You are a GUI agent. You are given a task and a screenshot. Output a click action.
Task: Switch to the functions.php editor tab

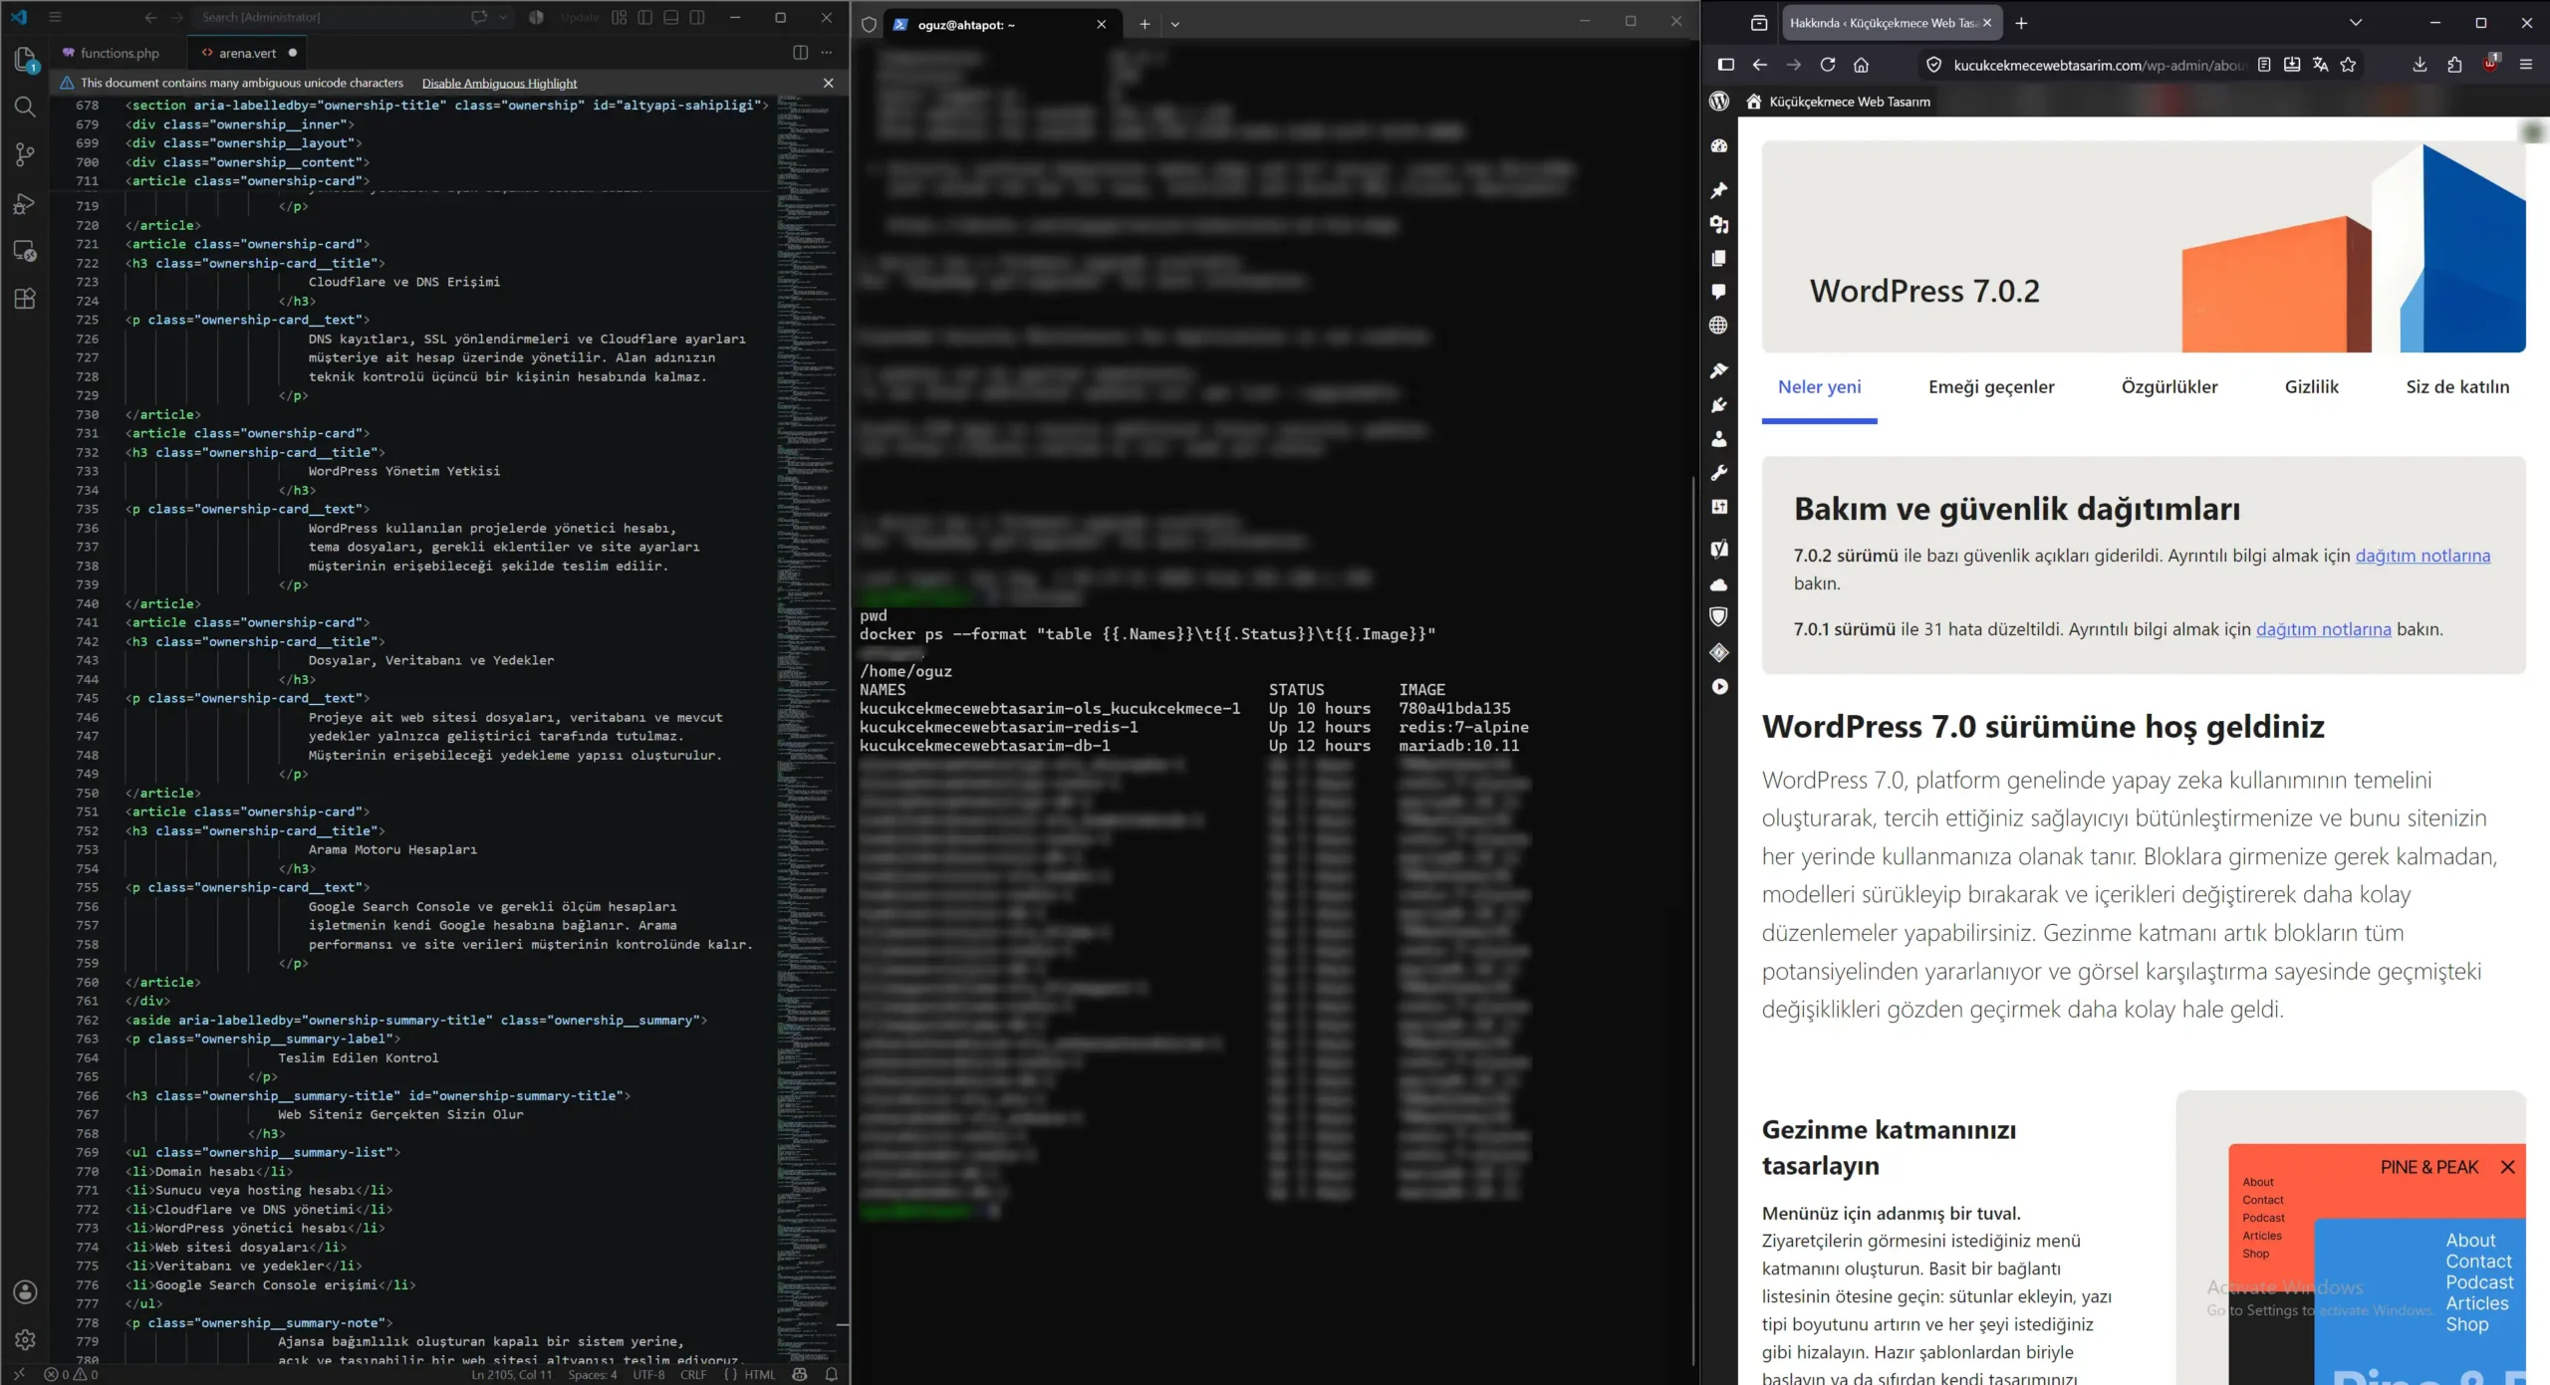pyautogui.click(x=112, y=53)
